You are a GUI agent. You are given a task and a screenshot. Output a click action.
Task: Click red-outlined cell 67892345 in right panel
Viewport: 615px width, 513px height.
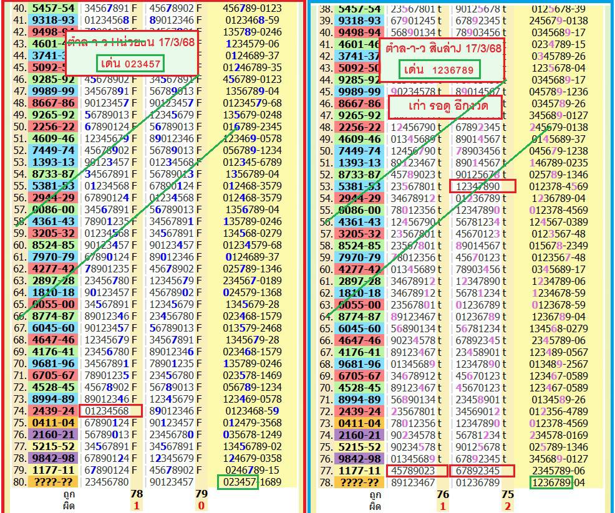[482, 470]
